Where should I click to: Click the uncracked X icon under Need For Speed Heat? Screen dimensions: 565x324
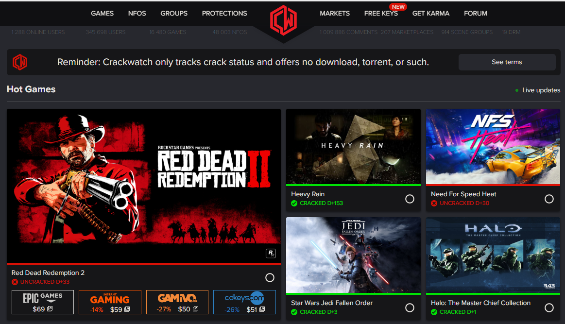coord(434,203)
